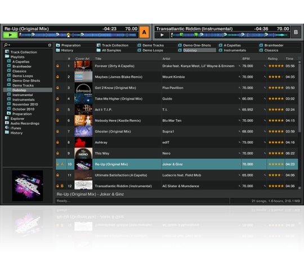304x253 pixels.
Task: Open Audio Recordings in the tree
Action: 25,123
